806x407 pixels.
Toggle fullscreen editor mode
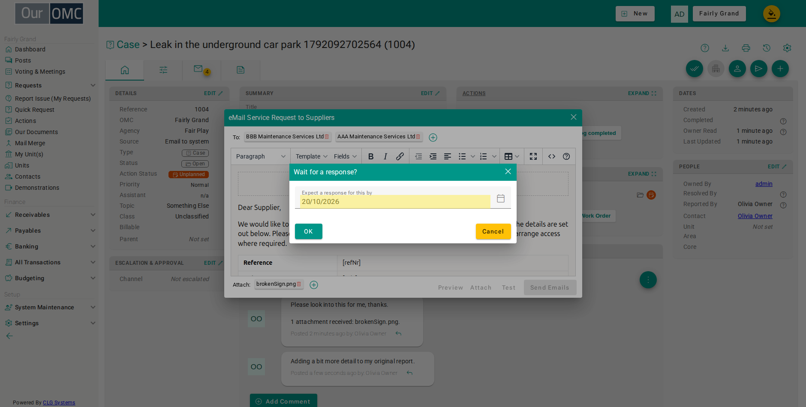[x=533, y=156]
